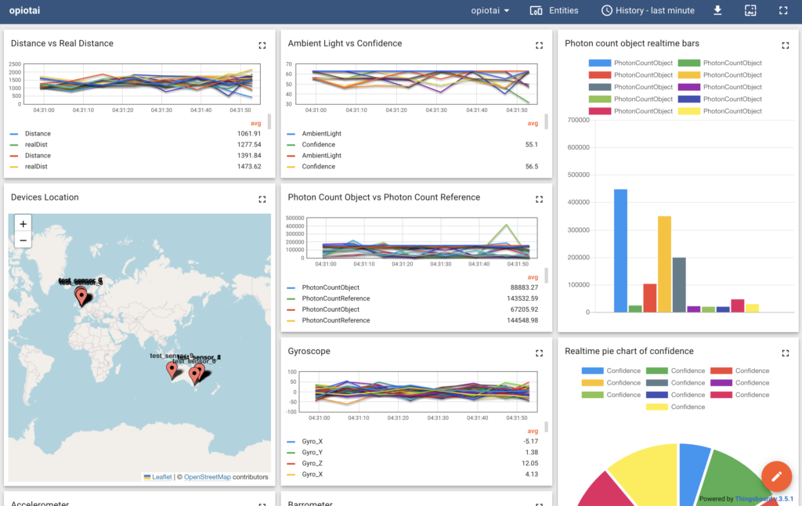802x506 pixels.
Task: Click avg header in Distance vs Real Distance legend
Action: pos(256,123)
